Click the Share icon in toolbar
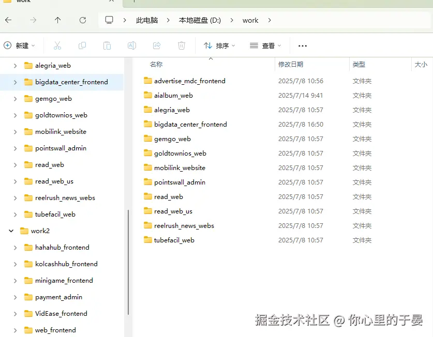 click(157, 45)
